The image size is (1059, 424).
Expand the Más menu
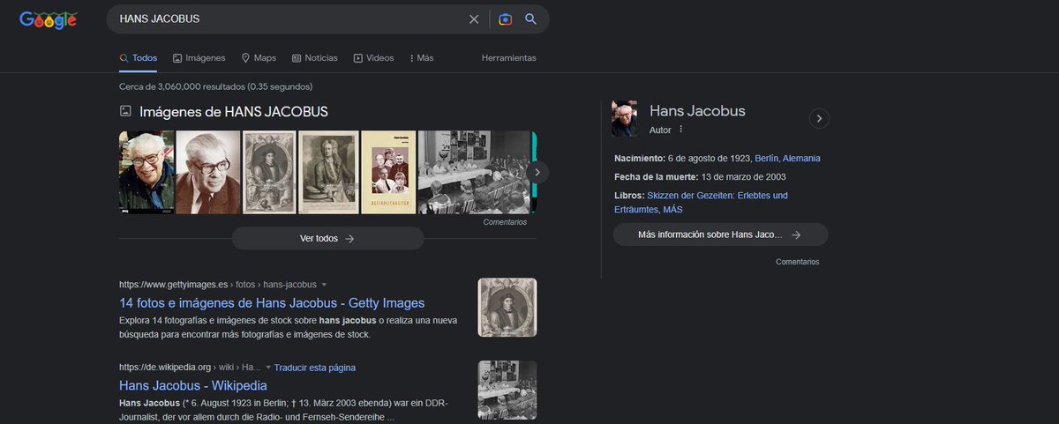421,58
